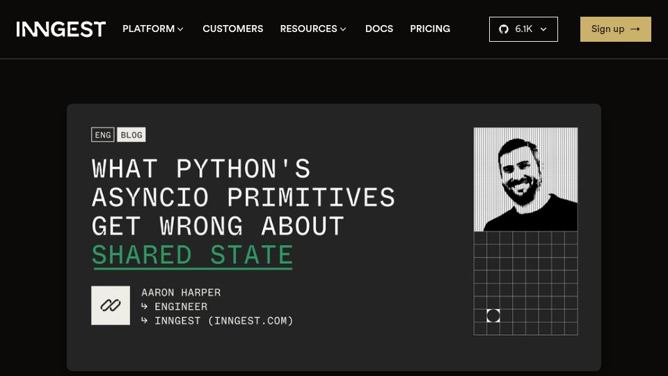Click the author portrait photo
Screen dimensions: 668x376
pos(526,180)
